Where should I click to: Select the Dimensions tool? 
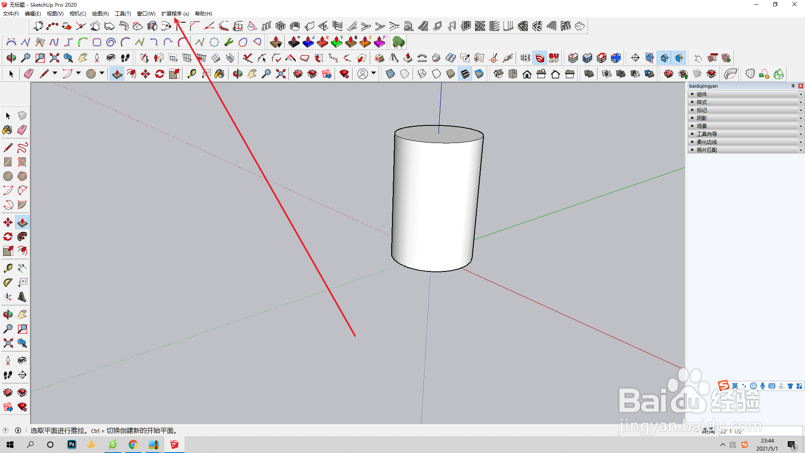click(22, 268)
